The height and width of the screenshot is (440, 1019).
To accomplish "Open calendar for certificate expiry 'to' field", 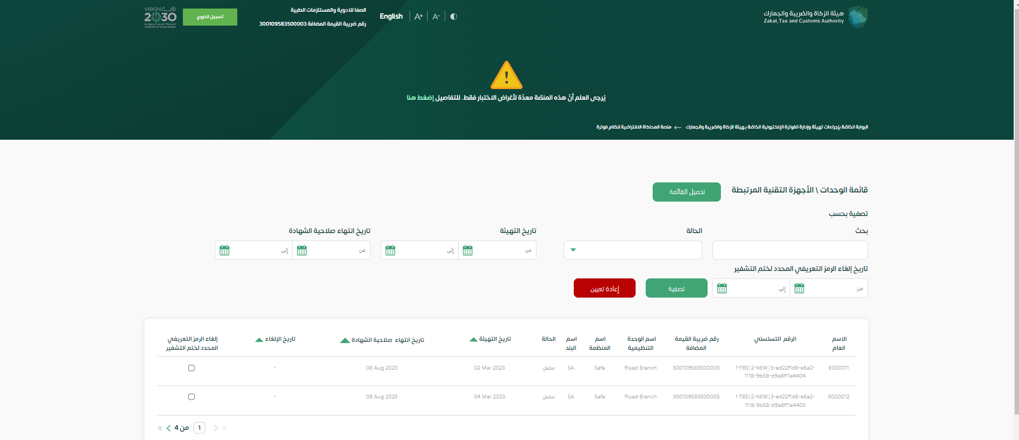I will point(224,250).
